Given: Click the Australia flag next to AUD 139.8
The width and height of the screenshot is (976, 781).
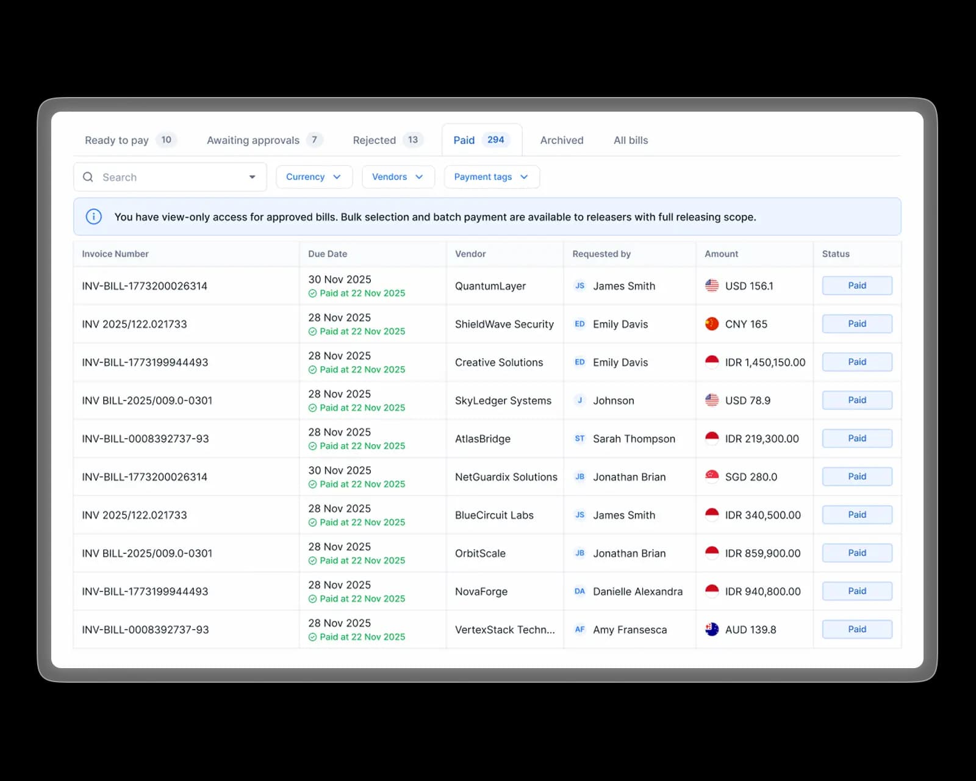Looking at the screenshot, I should (x=711, y=629).
